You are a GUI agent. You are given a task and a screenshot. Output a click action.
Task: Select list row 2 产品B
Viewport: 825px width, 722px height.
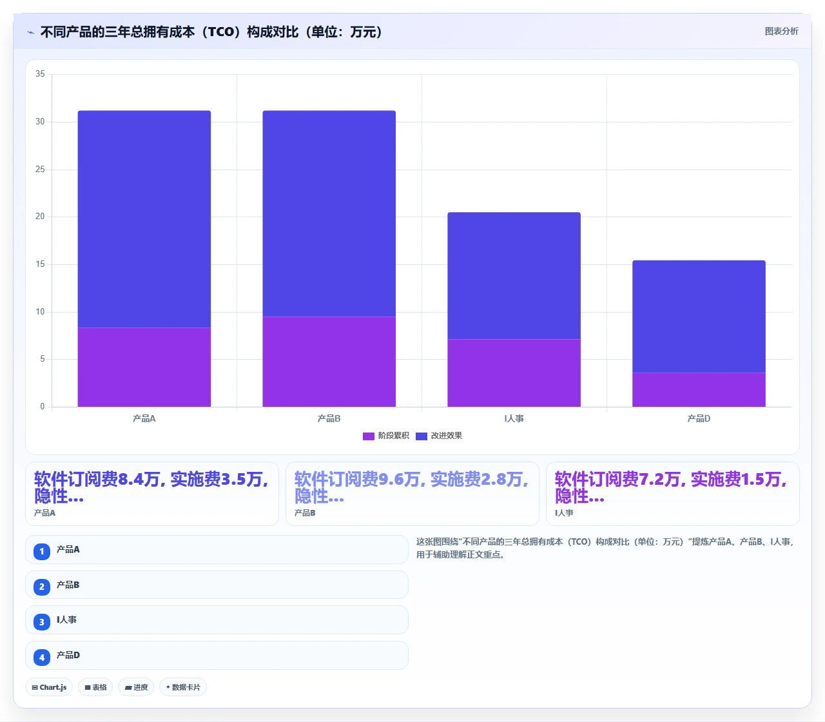click(x=217, y=585)
